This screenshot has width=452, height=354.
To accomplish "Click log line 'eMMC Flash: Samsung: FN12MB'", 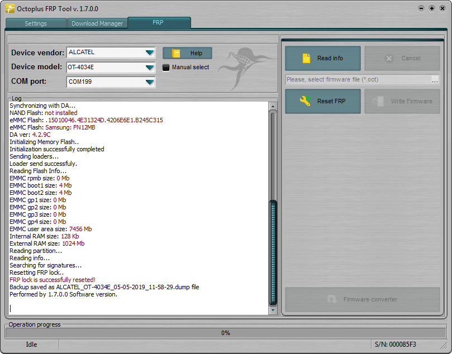I will [x=53, y=127].
